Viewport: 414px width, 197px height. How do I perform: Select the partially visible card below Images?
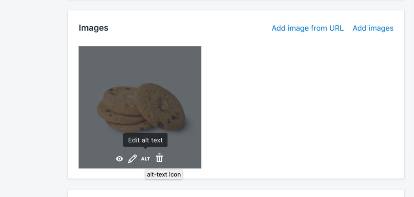click(x=236, y=193)
